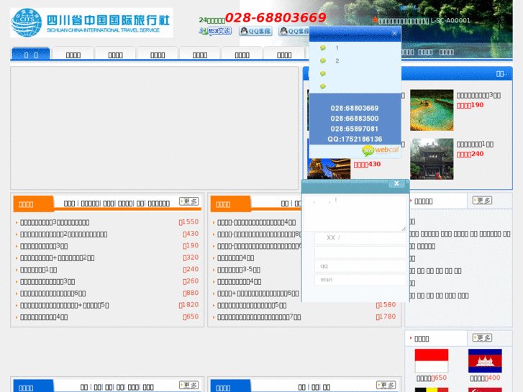Open the temple gate tour thumbnail
The height and width of the screenshot is (392, 523).
pyautogui.click(x=432, y=159)
